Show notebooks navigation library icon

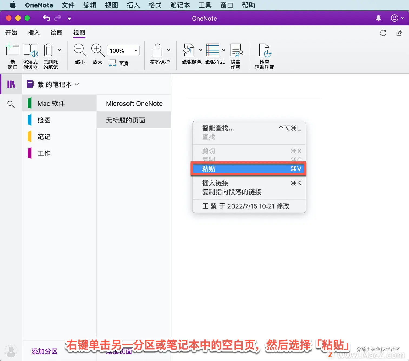point(11,84)
